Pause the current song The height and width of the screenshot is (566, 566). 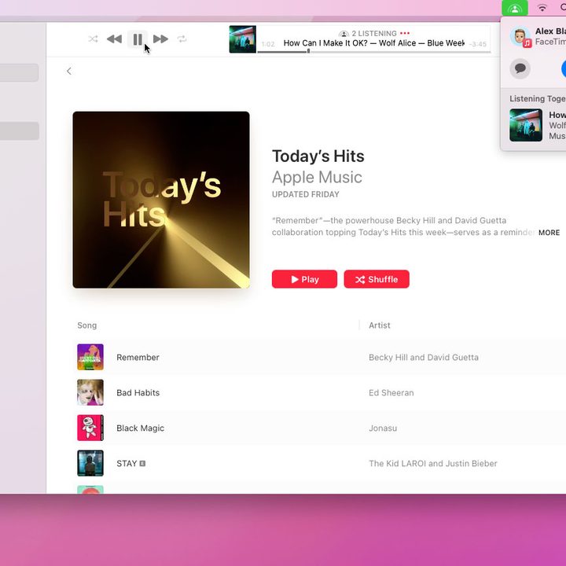coord(138,39)
